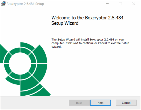Click Next to continue the setup
Screen dimensions: 141x110
100,103
